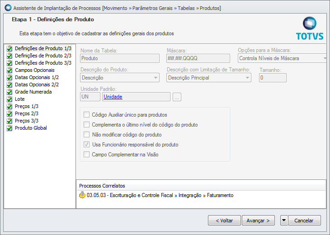Image resolution: width=330 pixels, height=235 pixels.
Task: Go to step Definições de Produto 2/3
Action: pyautogui.click(x=43, y=56)
